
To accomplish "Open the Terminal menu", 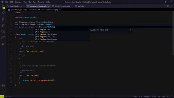I will (x=41, y=2).
